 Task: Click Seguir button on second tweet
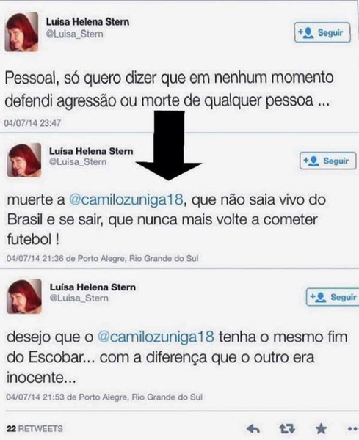[x=328, y=161]
